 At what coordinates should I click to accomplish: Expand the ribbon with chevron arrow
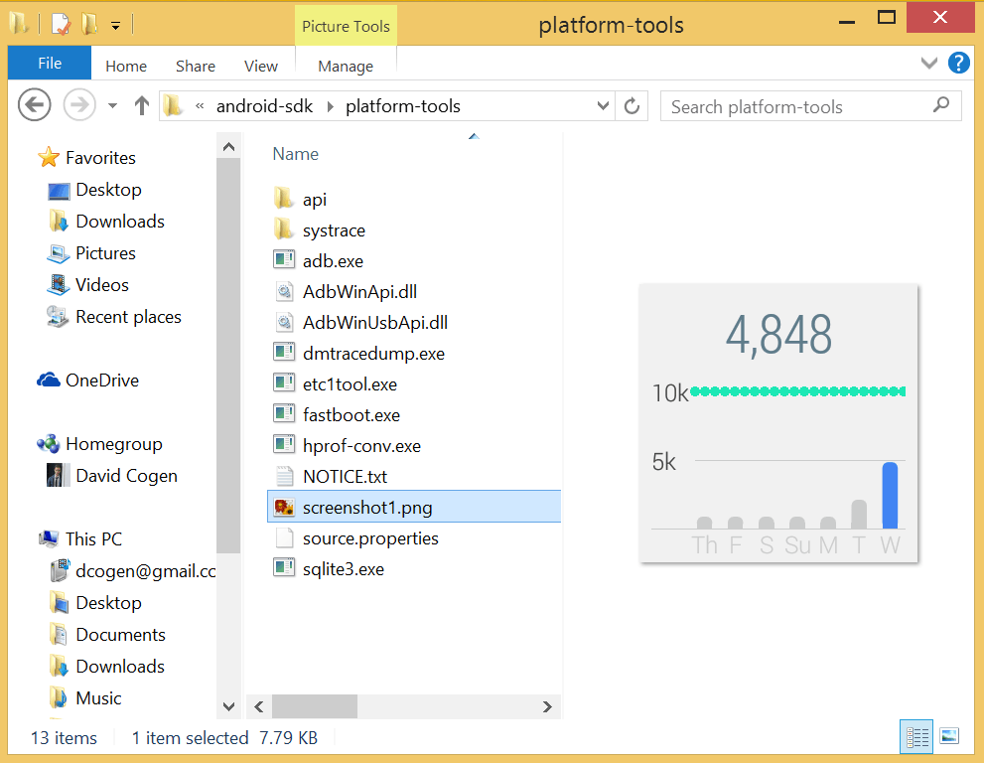click(929, 64)
